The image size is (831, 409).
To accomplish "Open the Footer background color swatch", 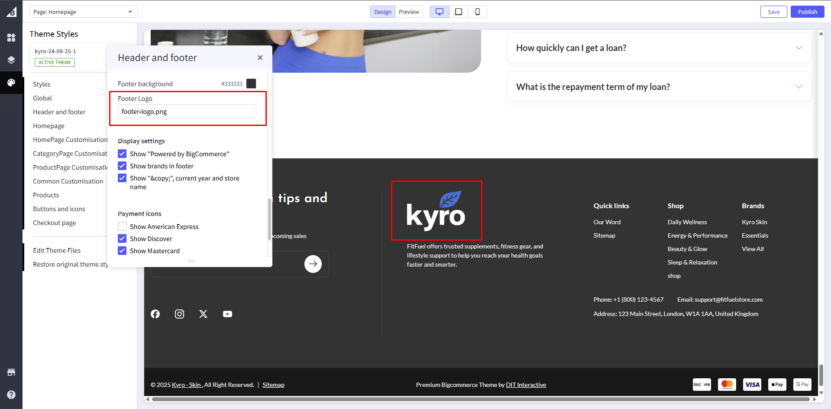I will [x=251, y=84].
